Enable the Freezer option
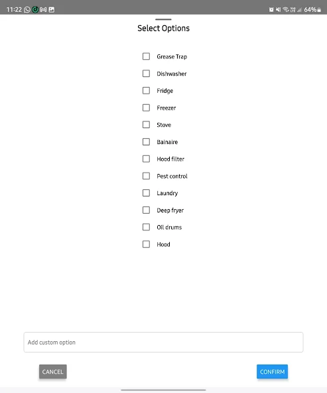Image resolution: width=327 pixels, height=393 pixels. coord(146,108)
